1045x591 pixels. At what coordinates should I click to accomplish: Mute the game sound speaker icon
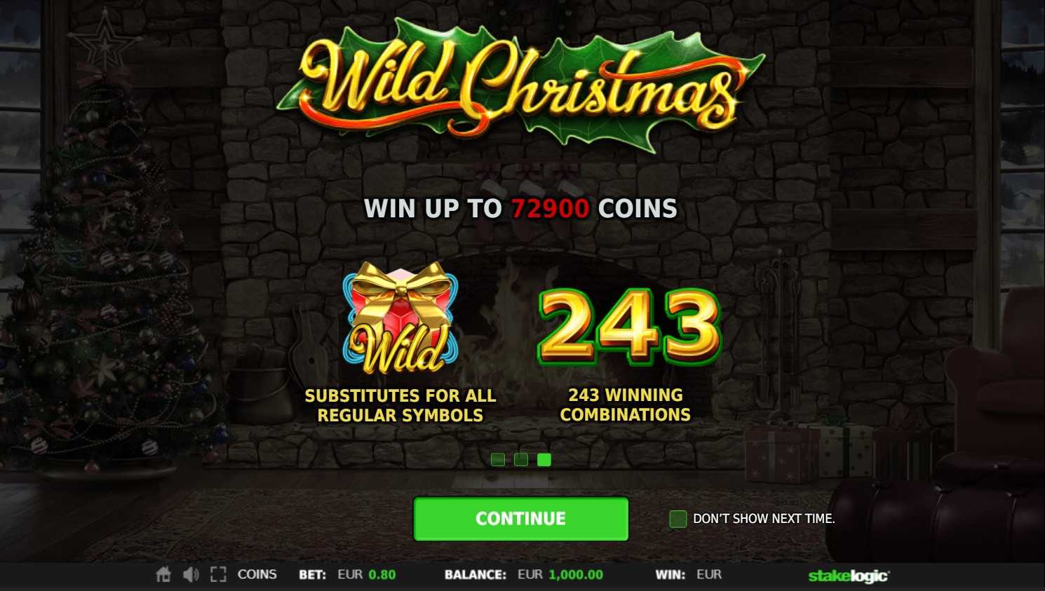(191, 575)
